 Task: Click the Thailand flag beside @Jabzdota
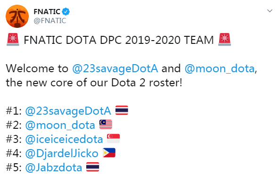93,167
